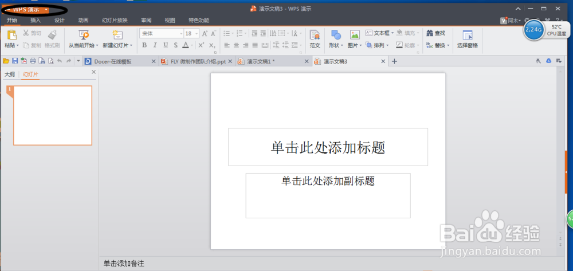
Task: Open the 图片 picture dropdown arrow
Action: pos(360,46)
